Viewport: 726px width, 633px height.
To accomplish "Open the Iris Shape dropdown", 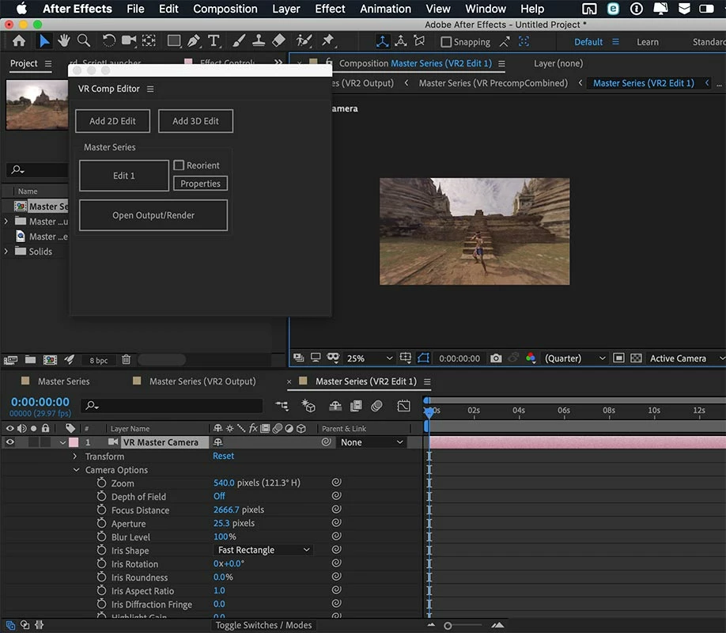I will click(263, 550).
